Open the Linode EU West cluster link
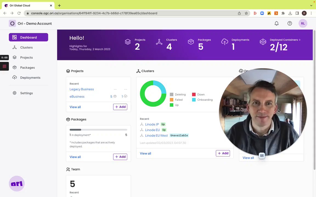This screenshot has height=197, width=316. coord(156,135)
